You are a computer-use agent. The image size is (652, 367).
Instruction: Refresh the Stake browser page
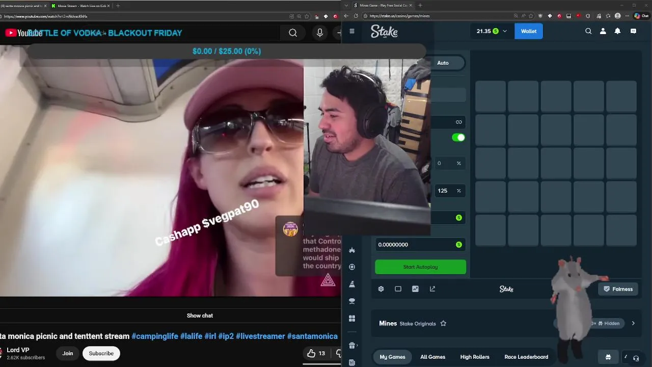356,16
